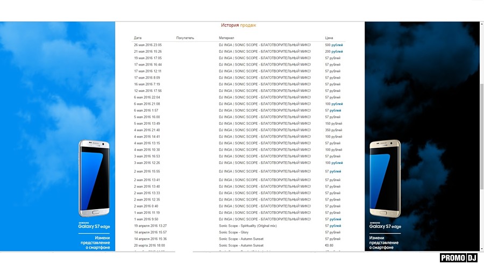
Task: Click the 500 рублей price link
Action: (334, 45)
